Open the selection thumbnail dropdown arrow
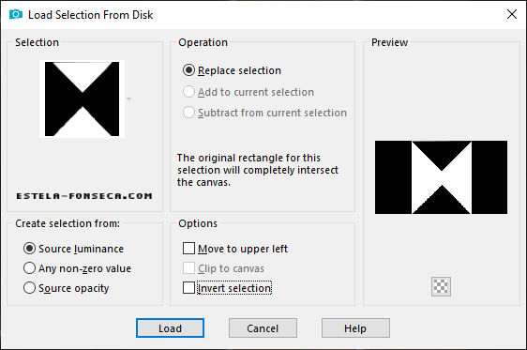The height and width of the screenshot is (350, 527). pos(128,99)
